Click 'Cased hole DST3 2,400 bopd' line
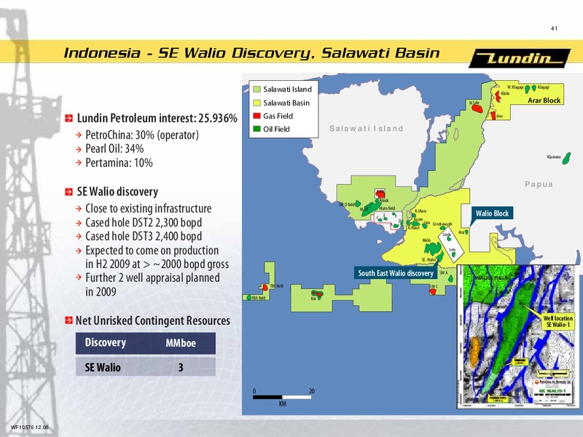Image resolution: width=583 pixels, height=437 pixels. click(144, 236)
